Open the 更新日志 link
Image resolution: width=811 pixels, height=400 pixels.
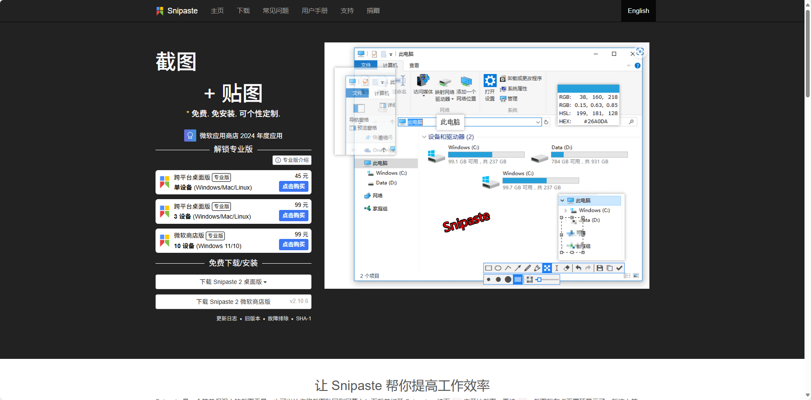coord(227,319)
